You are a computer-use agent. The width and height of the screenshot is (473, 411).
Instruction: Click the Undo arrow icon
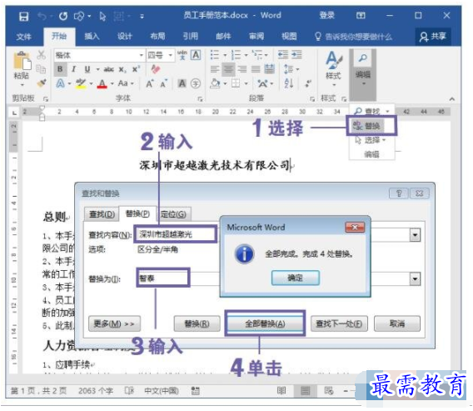(42, 16)
